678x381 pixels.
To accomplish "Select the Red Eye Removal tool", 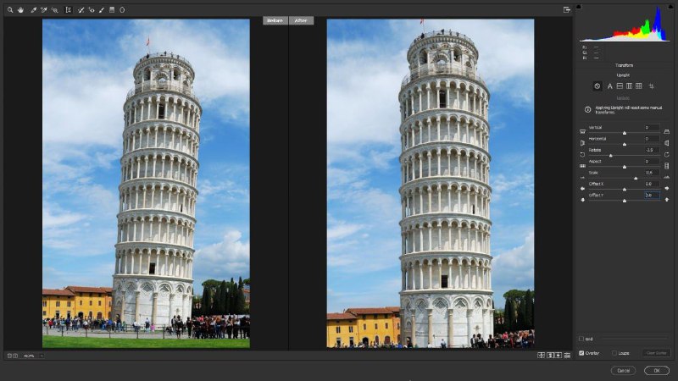I will pyautogui.click(x=92, y=9).
